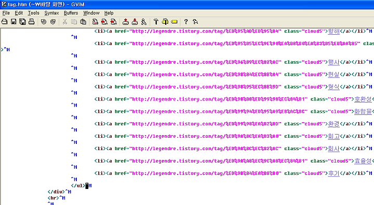
Task: Click URL ending %ED%96%89%EC%82%AC
Action: tap(205, 62)
